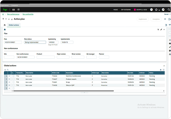This screenshot has height=119, width=171.
Task: Click the grid fullscreen expand icon
Action: pos(164,70)
